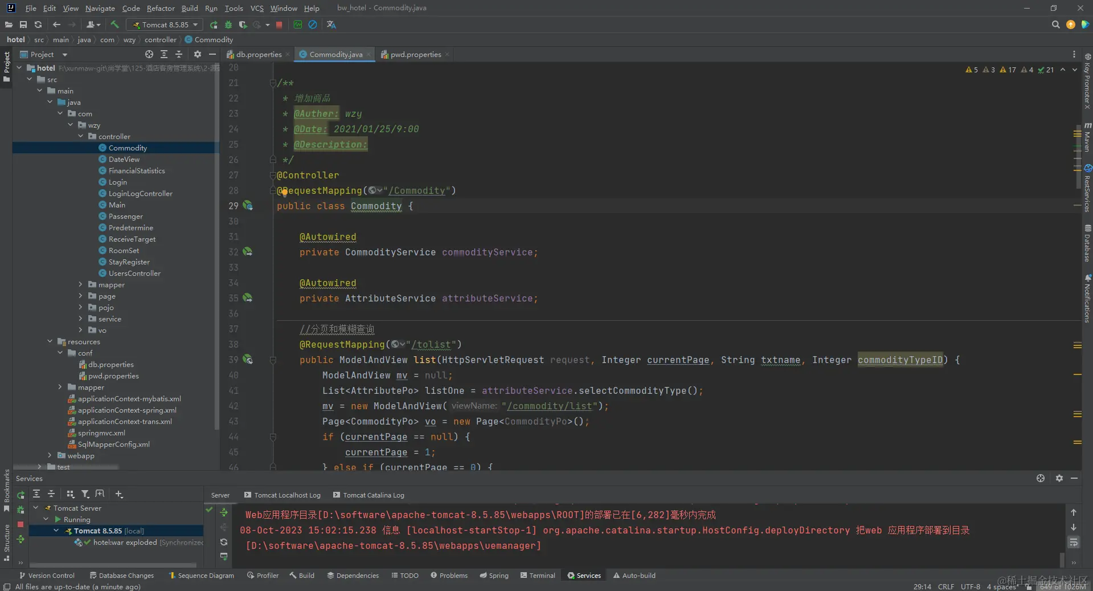
Task: Click the UTF-8 encoding in status bar
Action: pos(970,586)
